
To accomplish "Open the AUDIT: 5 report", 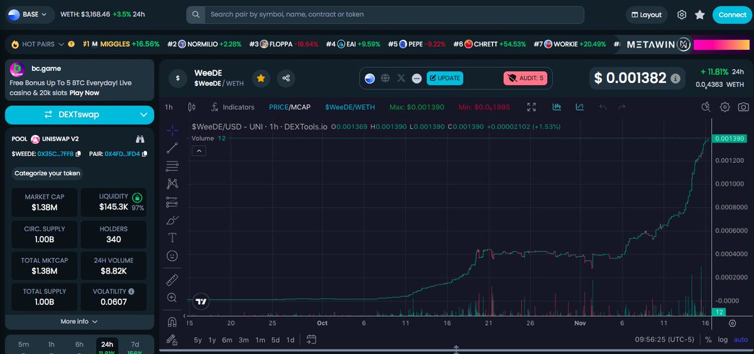I will point(526,78).
